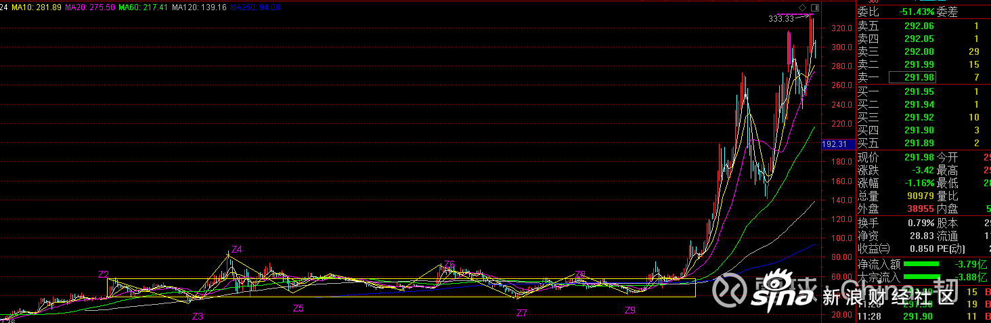The height and width of the screenshot is (323, 991).
Task: Click the 大宗流入 green bar
Action: pos(921,277)
